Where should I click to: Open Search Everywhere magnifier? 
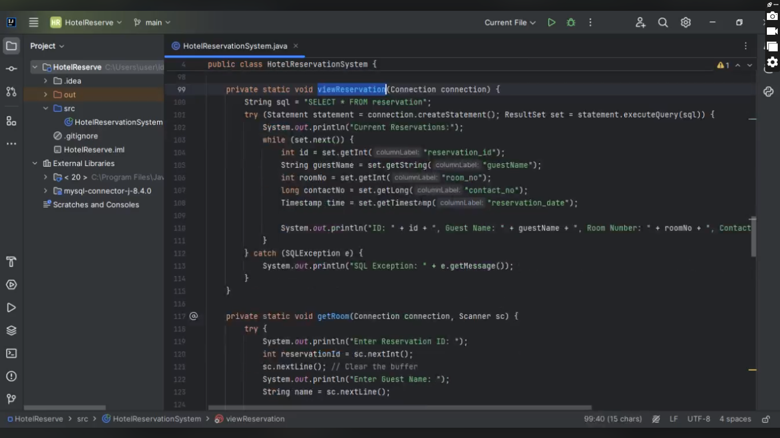tap(663, 22)
